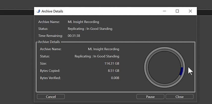Click top status 'Replicating : In Good Standing'

[90, 29]
